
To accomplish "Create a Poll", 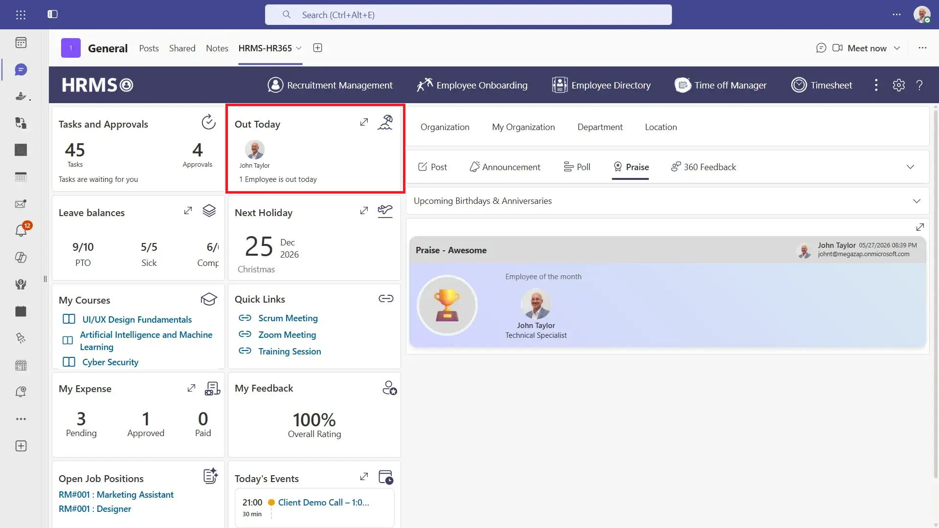I will [x=577, y=167].
